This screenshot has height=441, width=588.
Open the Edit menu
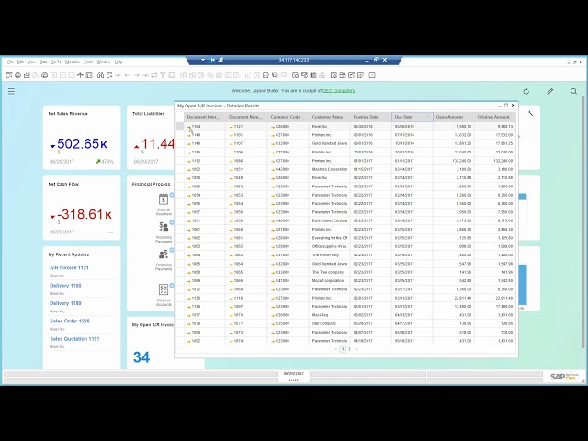point(20,62)
